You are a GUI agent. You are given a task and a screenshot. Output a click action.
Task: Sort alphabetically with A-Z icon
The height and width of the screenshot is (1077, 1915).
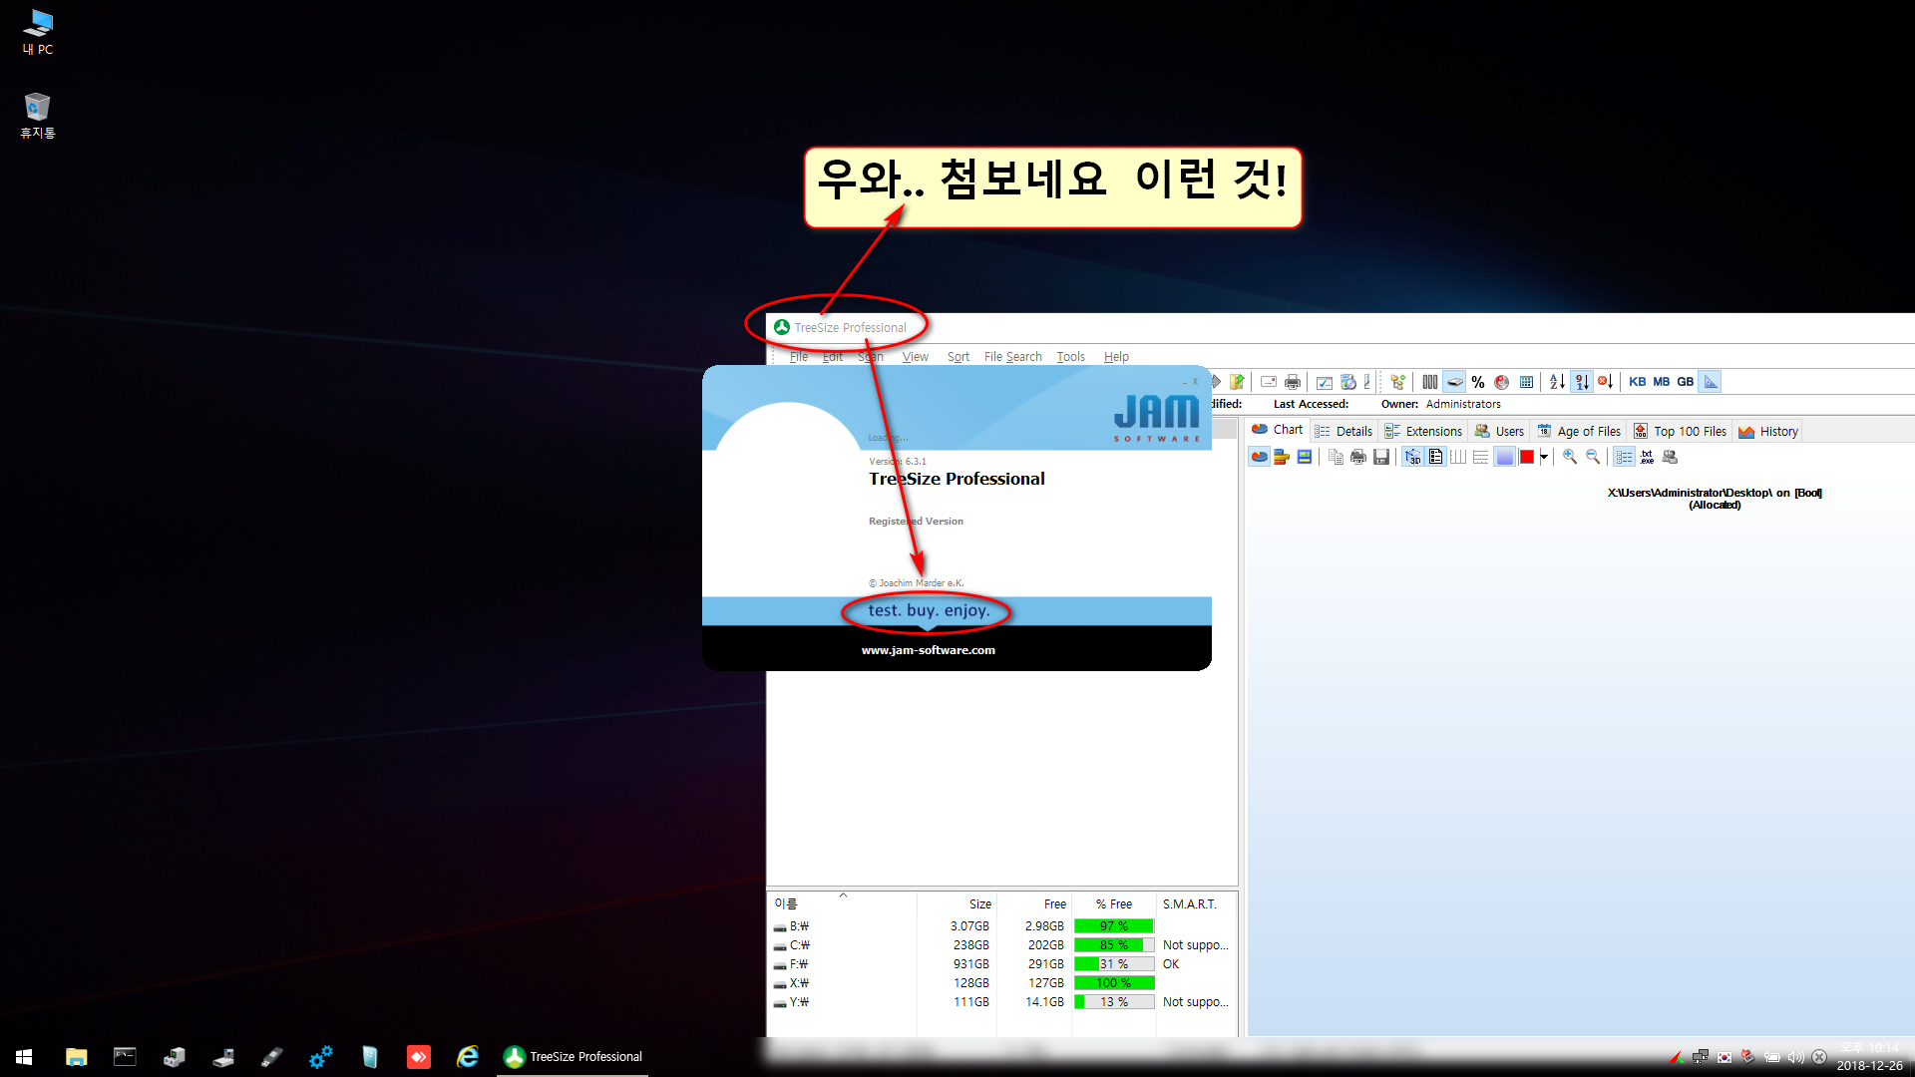[1557, 382]
